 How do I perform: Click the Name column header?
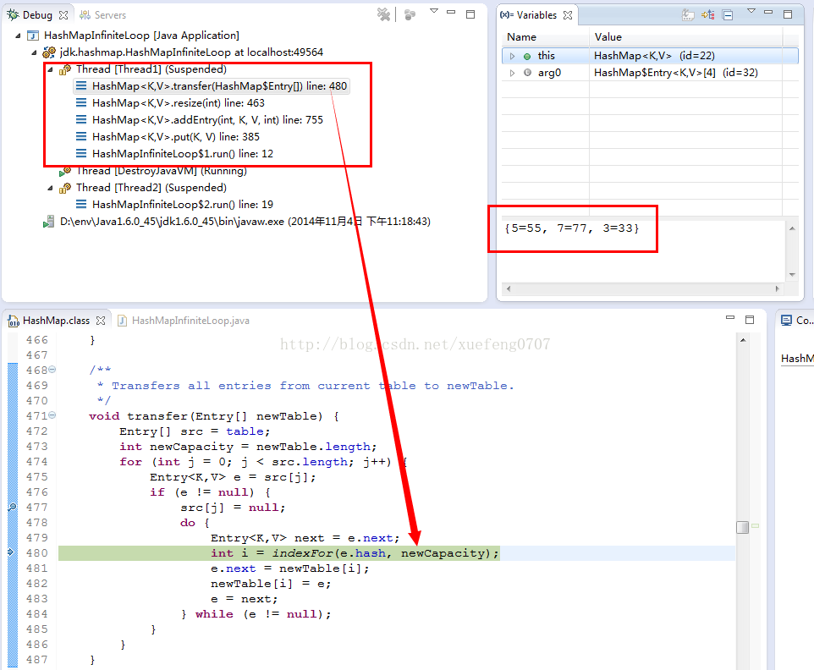point(545,37)
